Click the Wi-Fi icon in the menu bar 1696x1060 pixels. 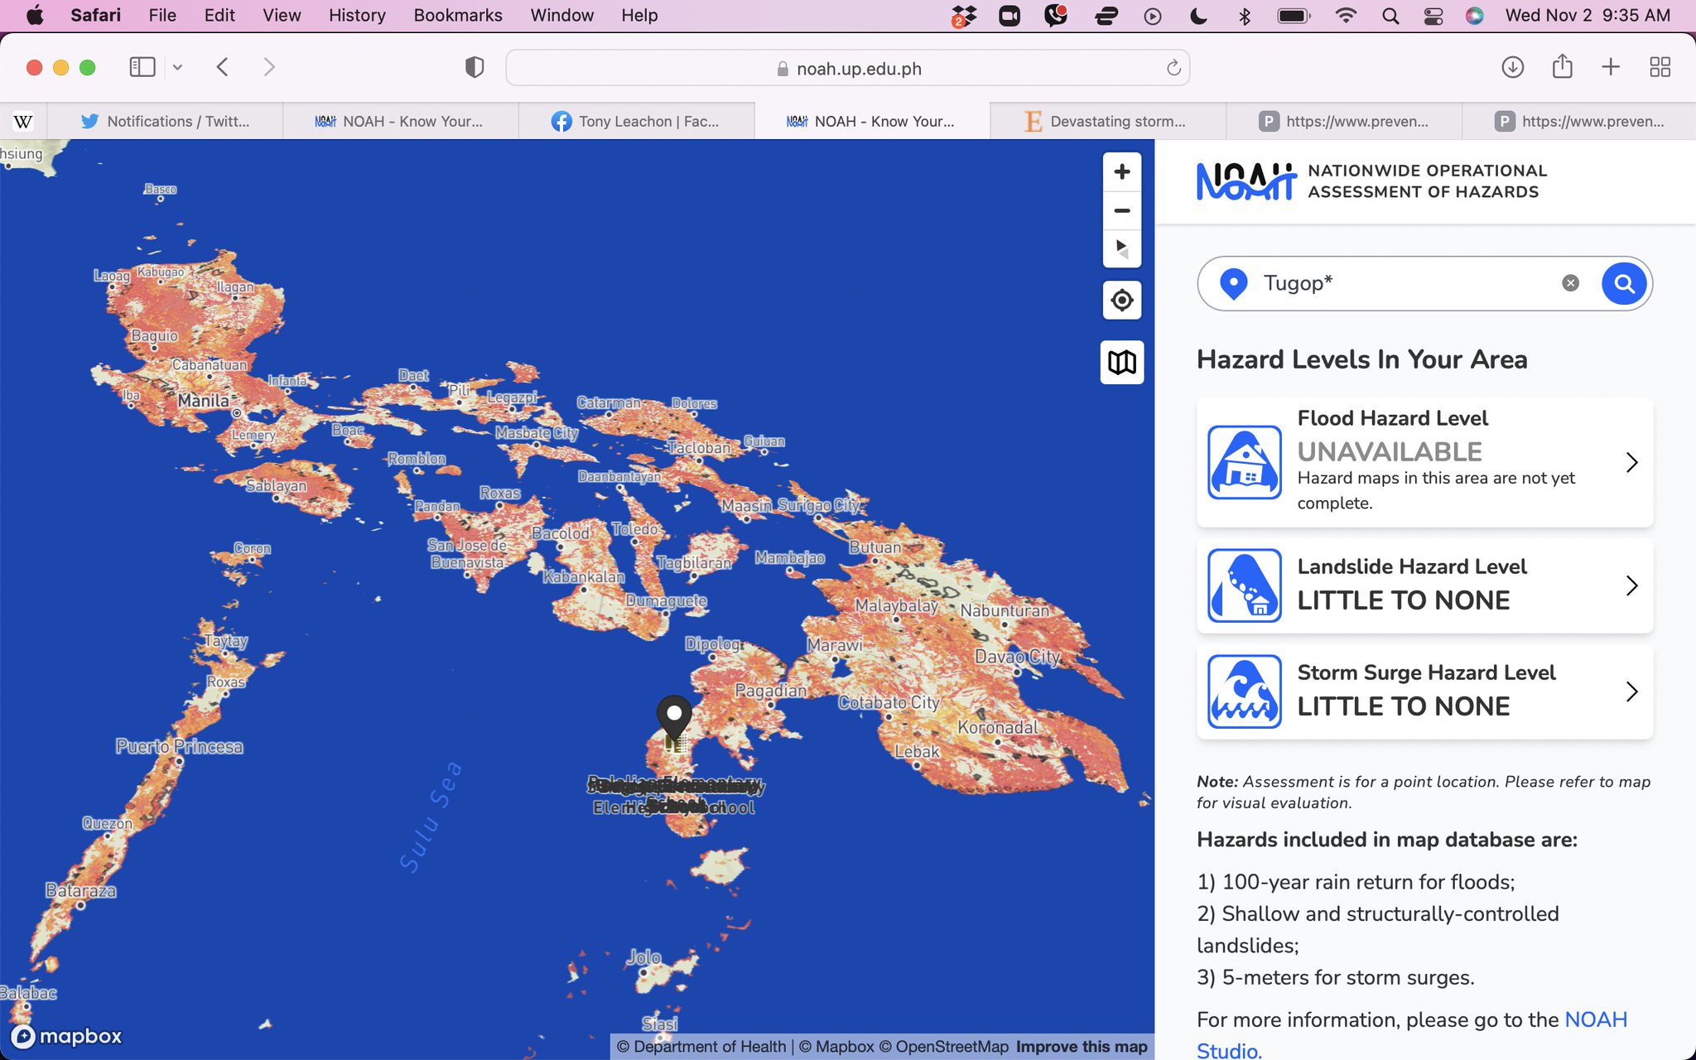1346,15
